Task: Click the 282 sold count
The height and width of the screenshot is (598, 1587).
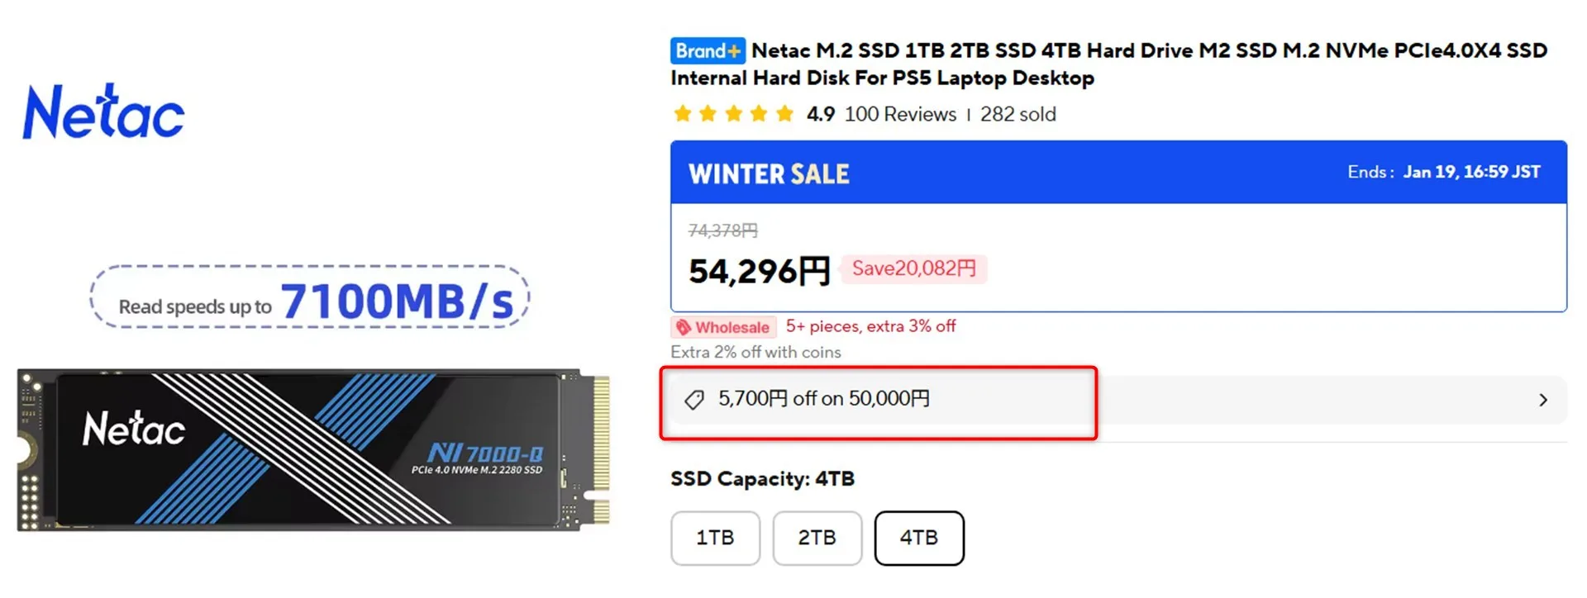Action: [1017, 114]
